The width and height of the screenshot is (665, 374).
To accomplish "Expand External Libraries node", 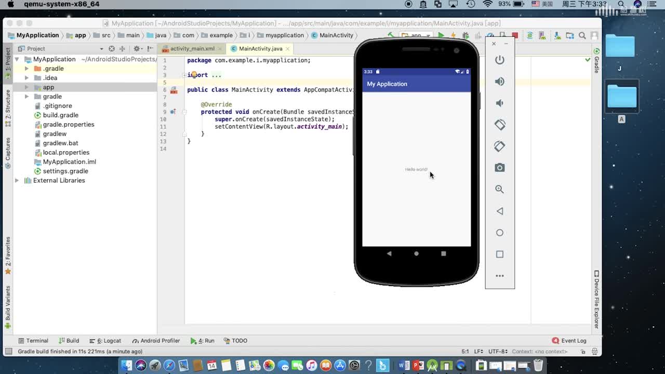I will pos(17,180).
